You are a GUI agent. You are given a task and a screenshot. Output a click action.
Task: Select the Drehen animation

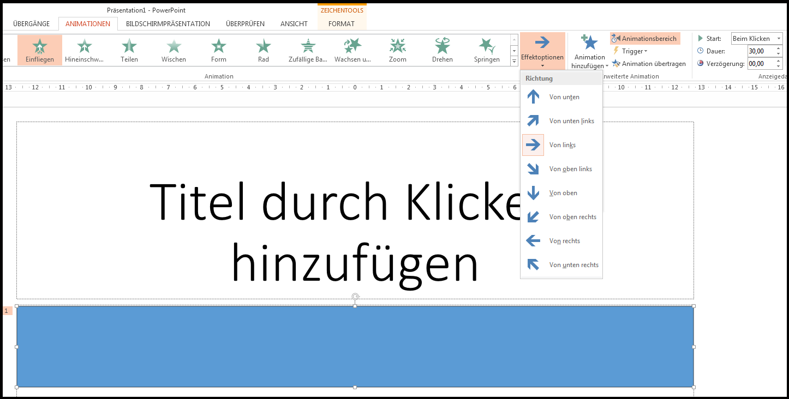coord(443,50)
